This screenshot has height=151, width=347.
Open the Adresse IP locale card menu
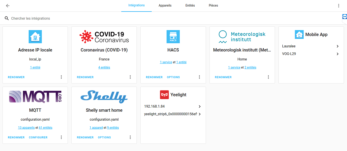click(61, 77)
